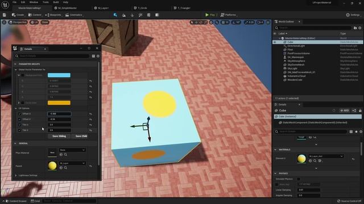364x204 pixels.
Task: Toggle the Cube details lock icon
Action: [x=360, y=110]
